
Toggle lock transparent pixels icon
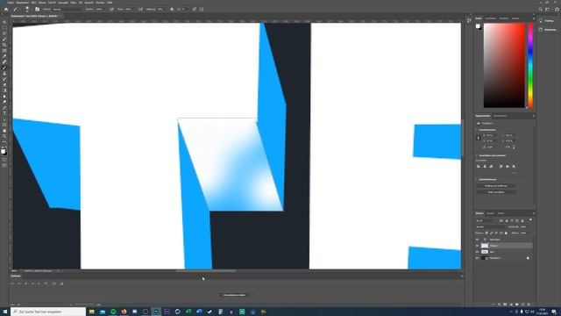pos(486,233)
